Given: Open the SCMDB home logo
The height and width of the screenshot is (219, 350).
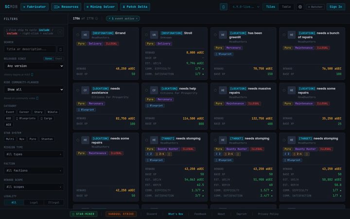Looking at the screenshot, I should pyautogui.click(x=11, y=7).
